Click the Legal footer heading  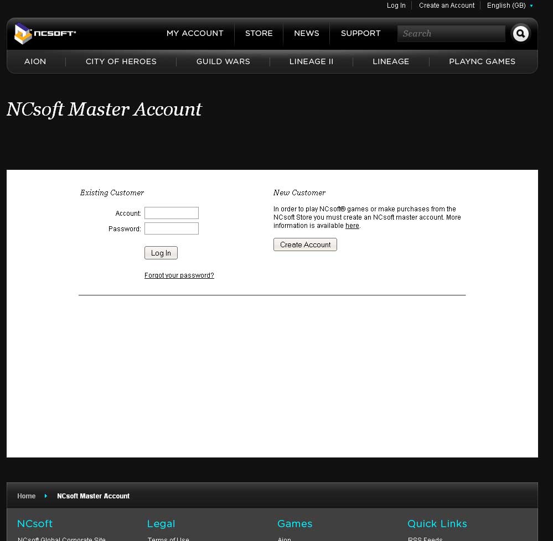(x=161, y=524)
